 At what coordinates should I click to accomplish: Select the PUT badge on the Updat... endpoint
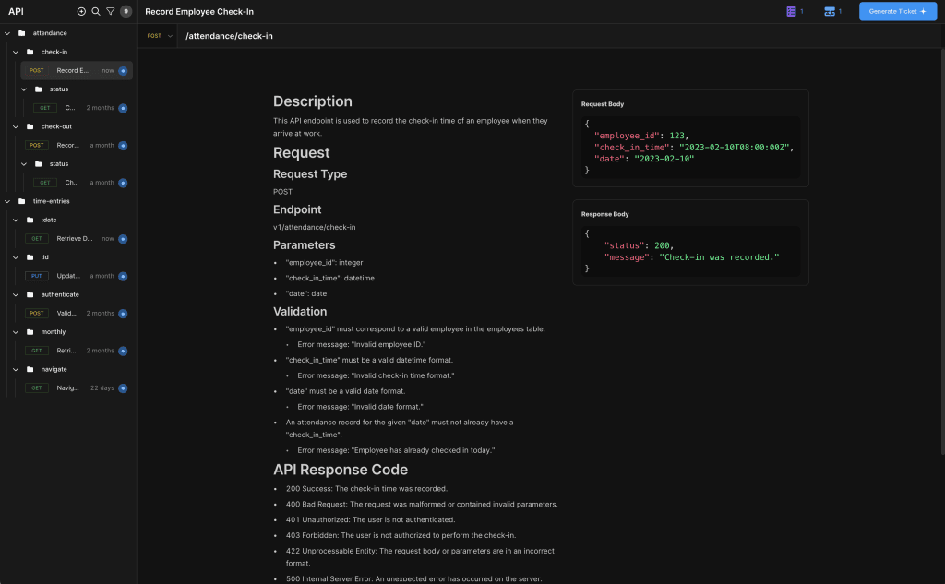[x=35, y=276]
